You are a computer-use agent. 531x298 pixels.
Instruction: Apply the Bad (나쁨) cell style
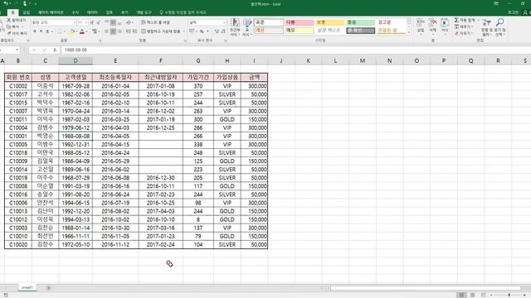pos(299,22)
